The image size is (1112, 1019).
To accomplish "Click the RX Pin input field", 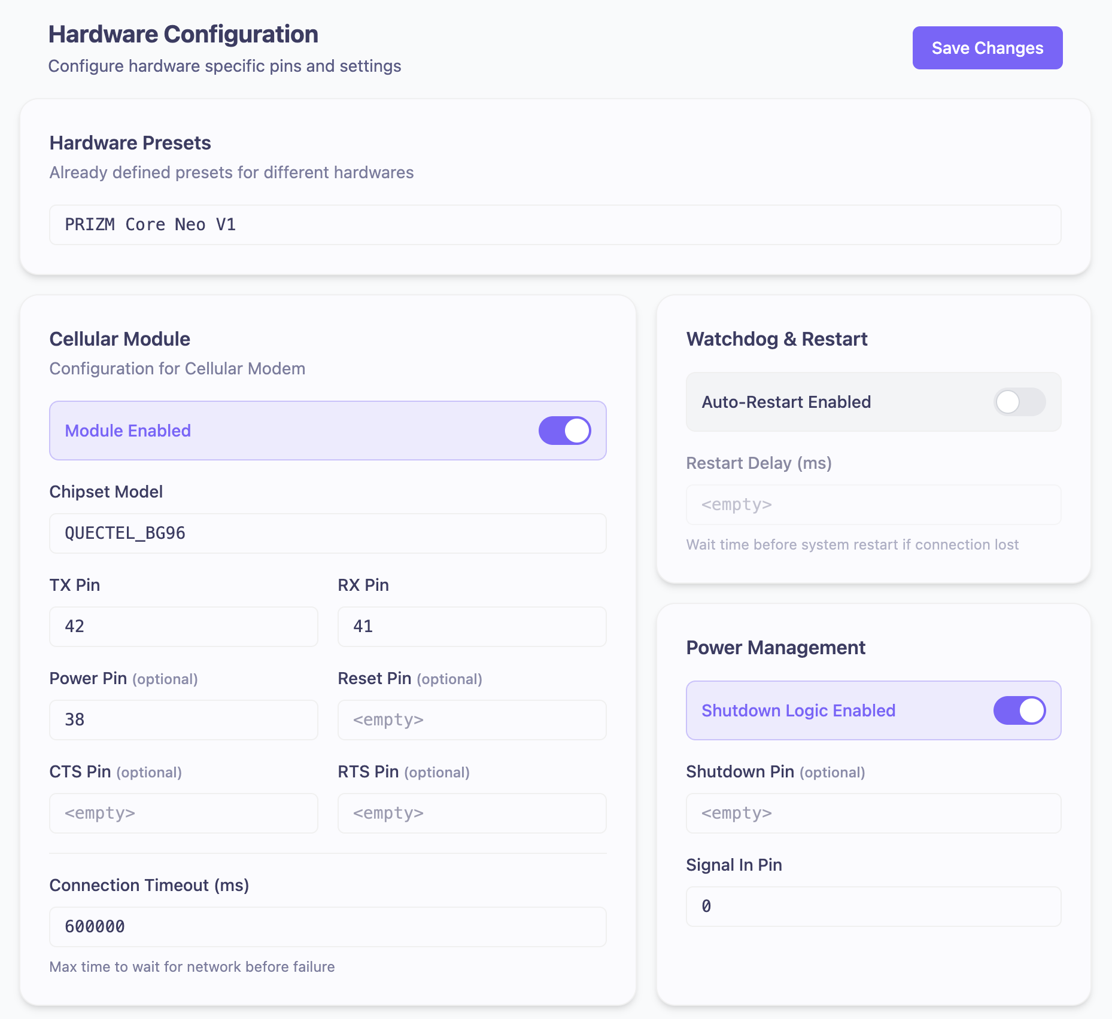I will tap(472, 627).
